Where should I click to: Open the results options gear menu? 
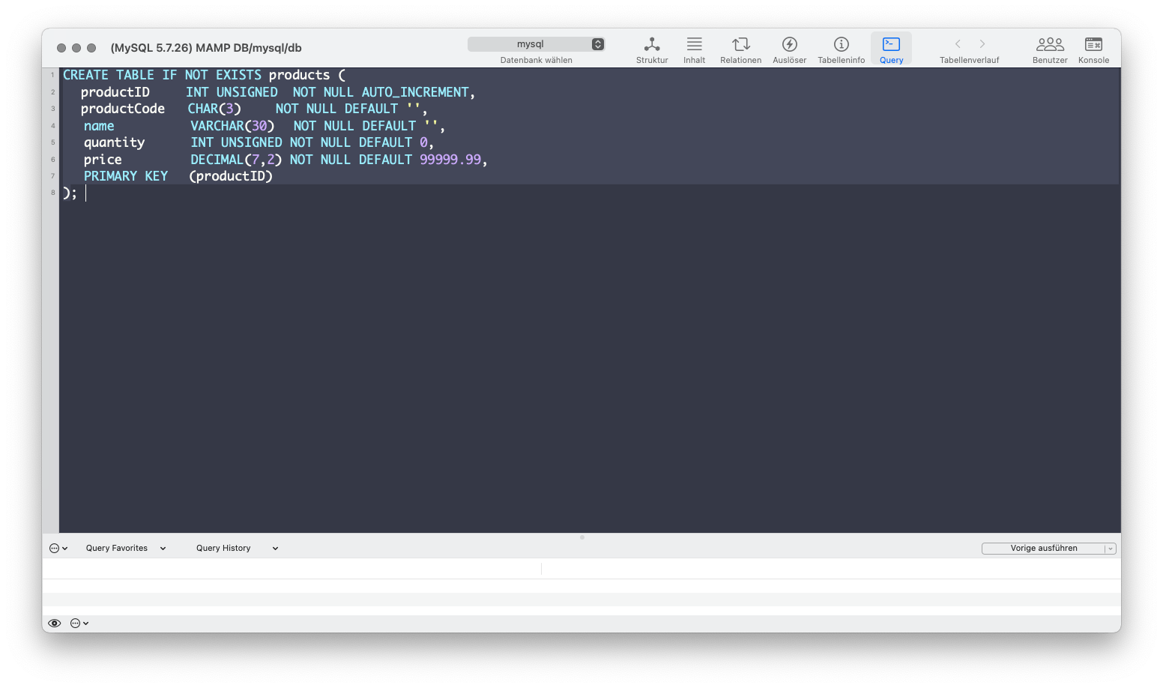tap(77, 623)
